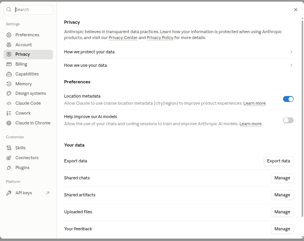Click the Preferences gear icon in sidebar
Screen dimensions: 304x241
[9, 35]
